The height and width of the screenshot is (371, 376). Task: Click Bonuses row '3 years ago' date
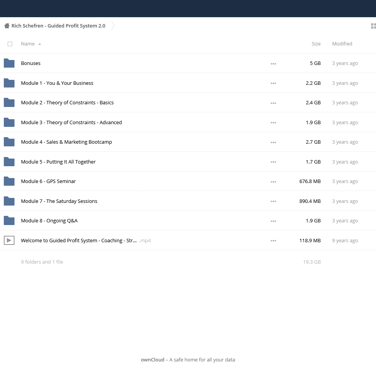[x=345, y=63]
